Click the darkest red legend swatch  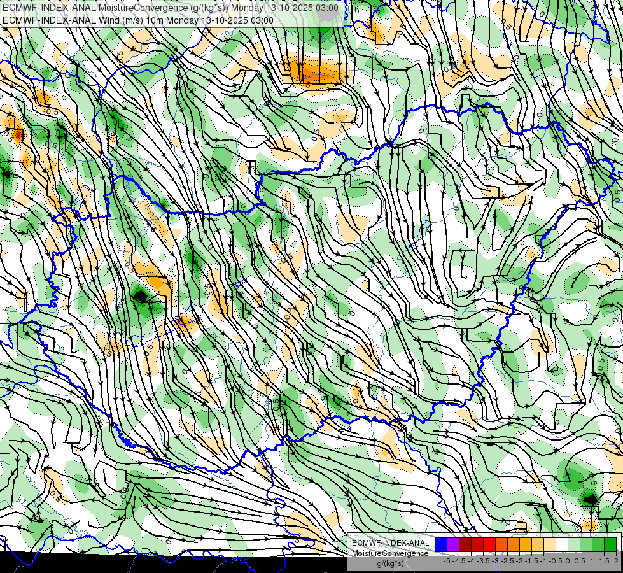point(465,544)
